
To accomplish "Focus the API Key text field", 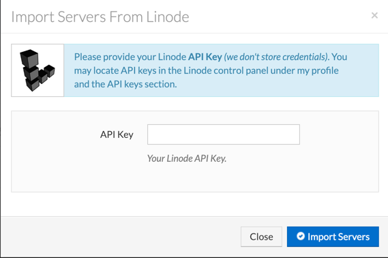I will tap(224, 134).
